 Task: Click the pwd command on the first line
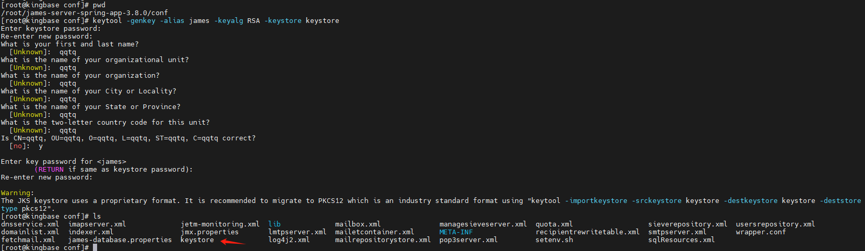[99, 5]
